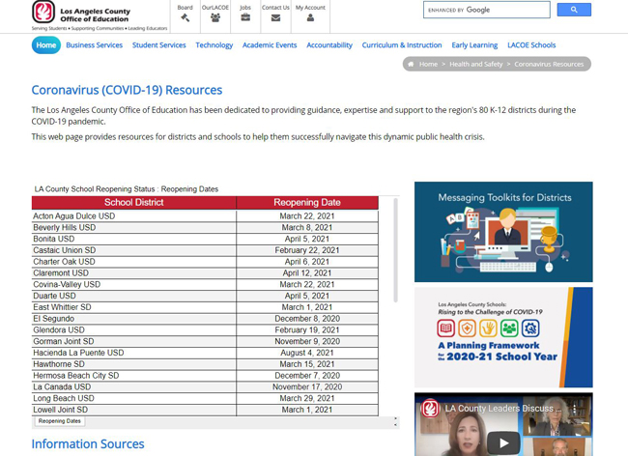
Task: Open the Accountability menu
Action: (329, 45)
